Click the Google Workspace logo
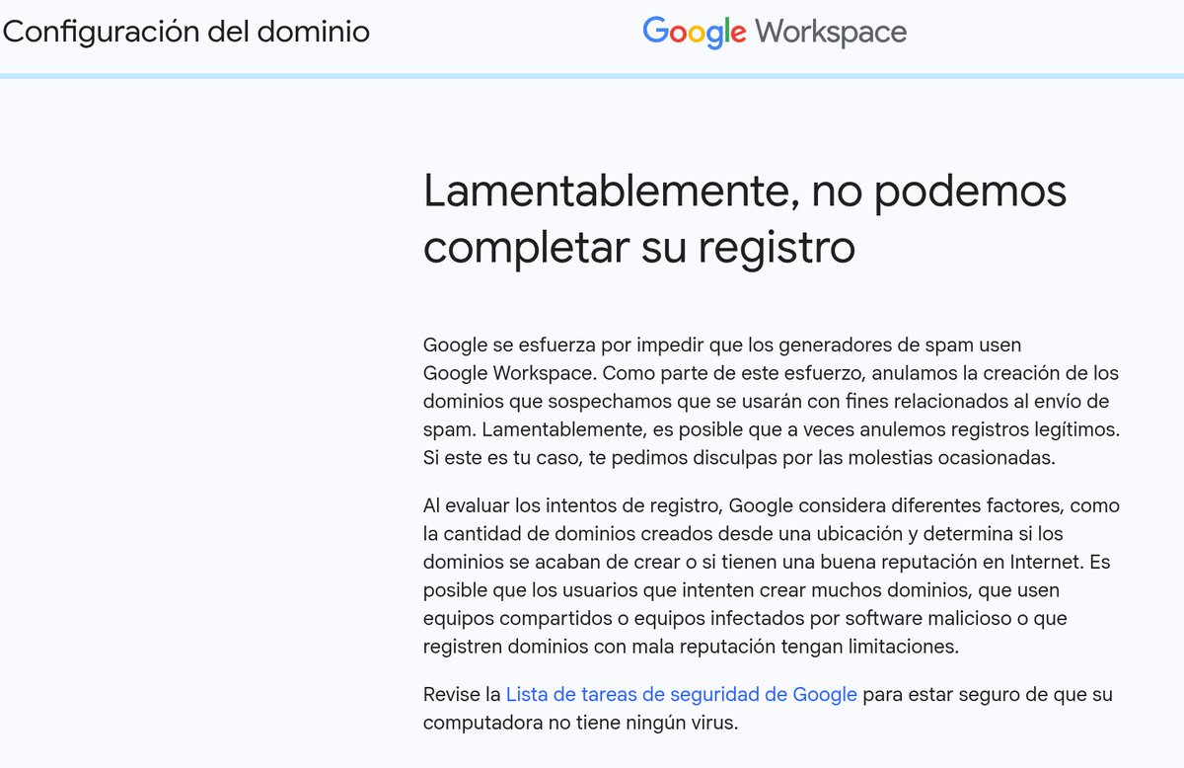The width and height of the screenshot is (1184, 768). click(x=775, y=32)
